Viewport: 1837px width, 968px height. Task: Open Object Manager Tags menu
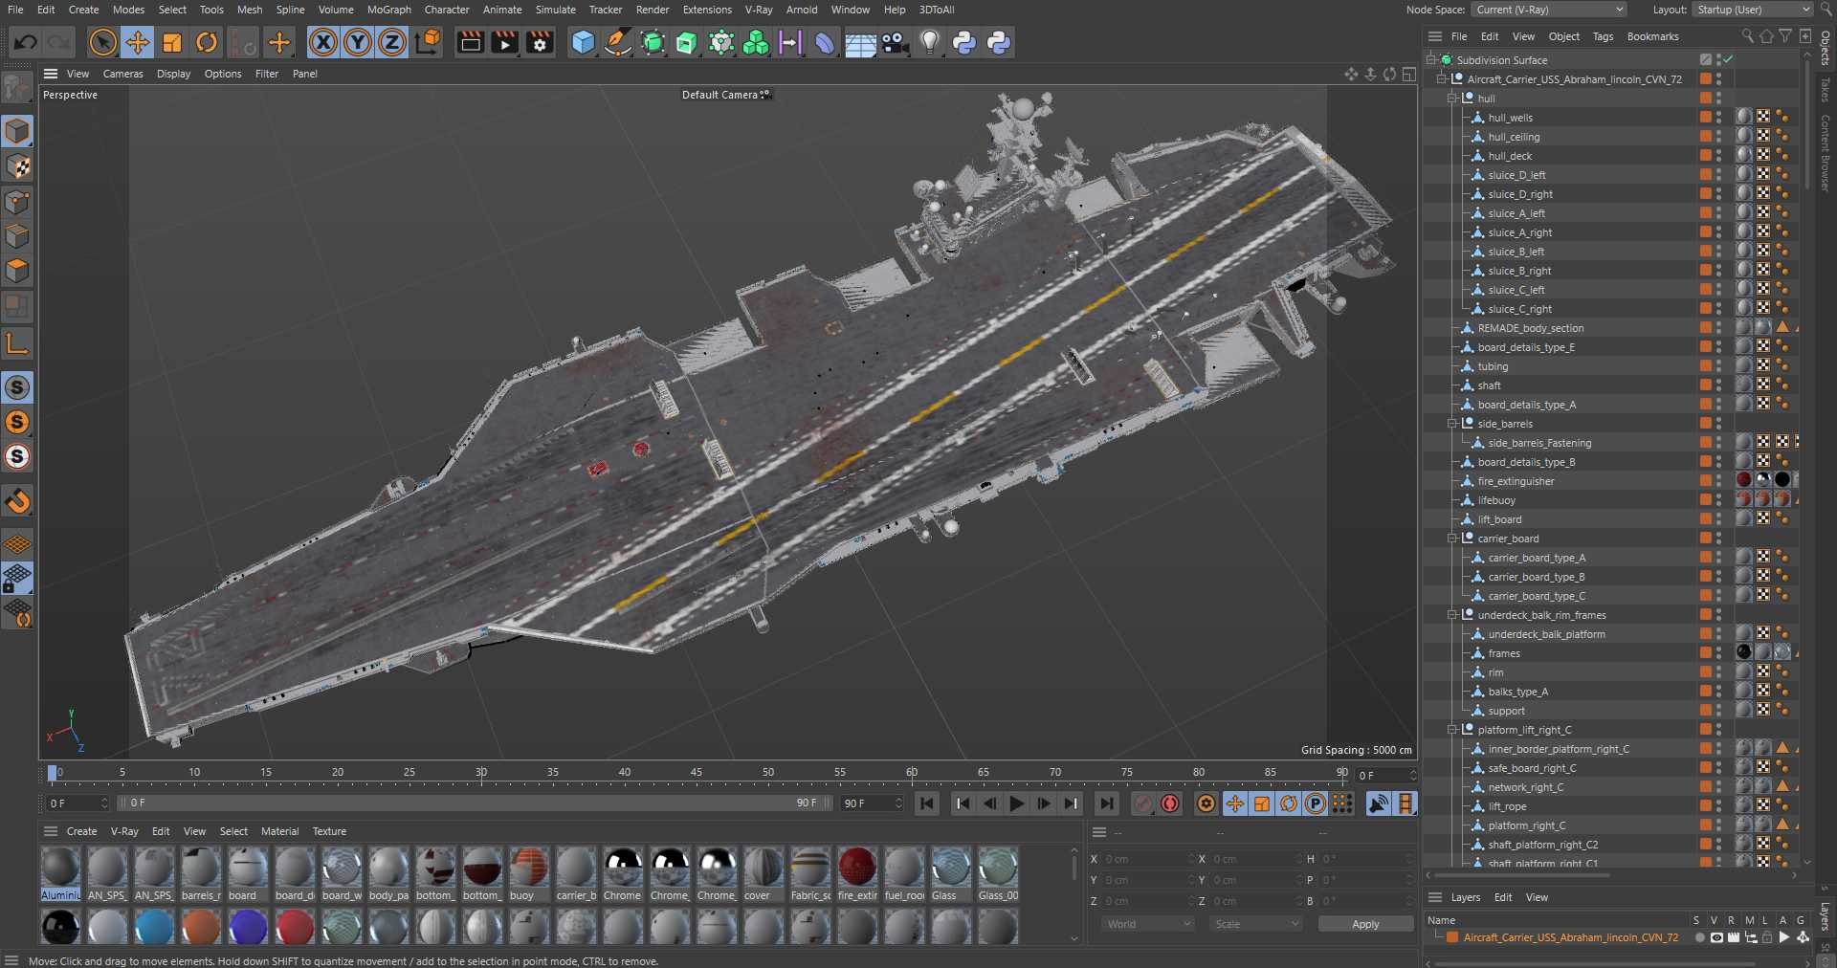[x=1603, y=36]
